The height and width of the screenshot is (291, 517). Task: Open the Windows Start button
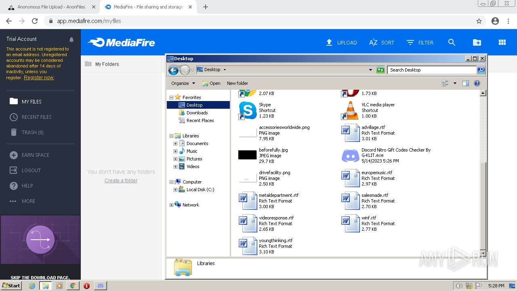(x=11, y=286)
